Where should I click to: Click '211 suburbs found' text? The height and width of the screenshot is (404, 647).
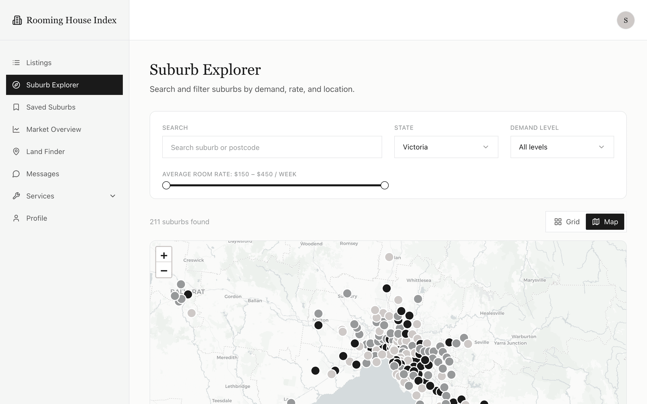[179, 222]
